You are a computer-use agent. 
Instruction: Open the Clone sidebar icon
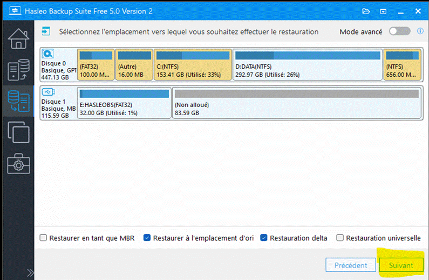click(18, 132)
